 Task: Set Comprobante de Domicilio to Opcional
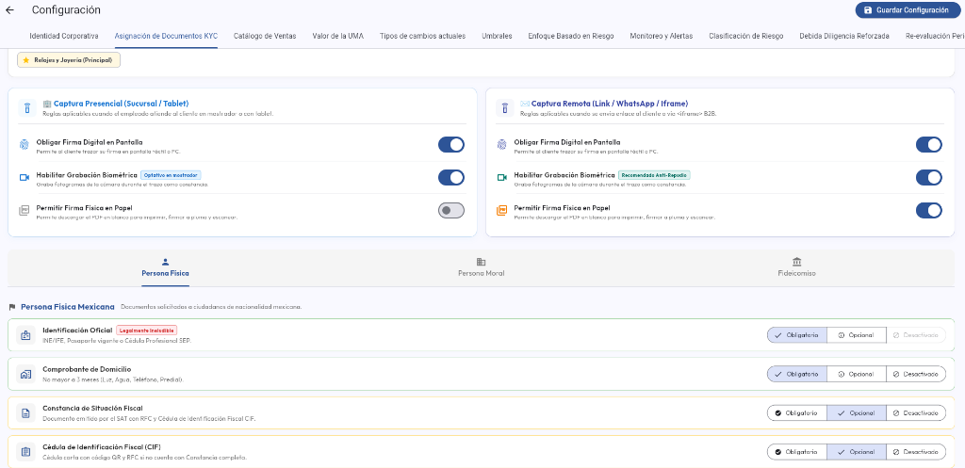coord(856,374)
